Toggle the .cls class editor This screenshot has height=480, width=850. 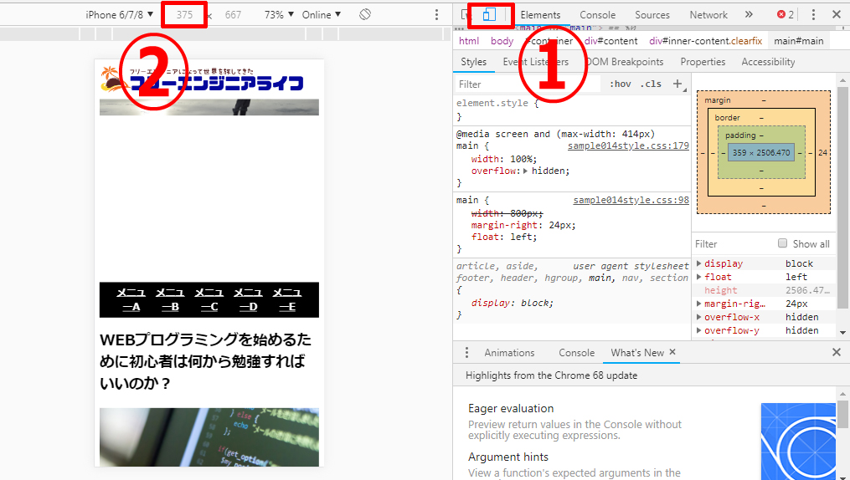651,84
